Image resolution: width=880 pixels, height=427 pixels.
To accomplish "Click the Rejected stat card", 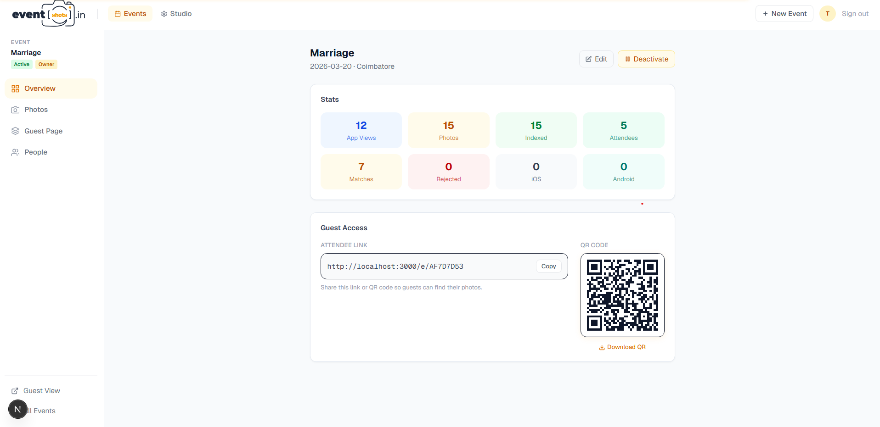I will coord(448,172).
